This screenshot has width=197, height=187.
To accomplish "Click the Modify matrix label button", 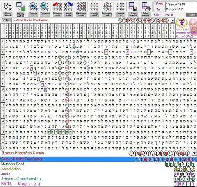I will (x=21, y=14).
